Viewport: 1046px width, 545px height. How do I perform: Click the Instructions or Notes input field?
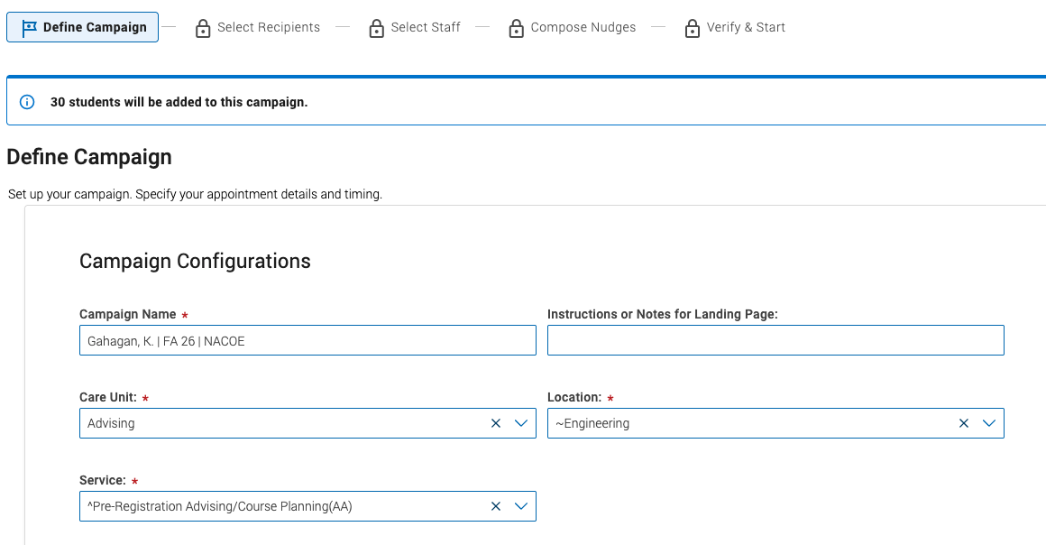(775, 341)
